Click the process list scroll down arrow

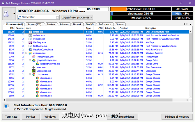coord(191,97)
